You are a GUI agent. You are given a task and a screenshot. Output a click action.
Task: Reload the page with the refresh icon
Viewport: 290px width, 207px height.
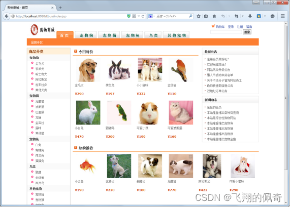[x=143, y=16]
